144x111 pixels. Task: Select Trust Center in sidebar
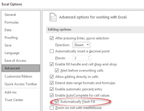[x=14, y=100]
